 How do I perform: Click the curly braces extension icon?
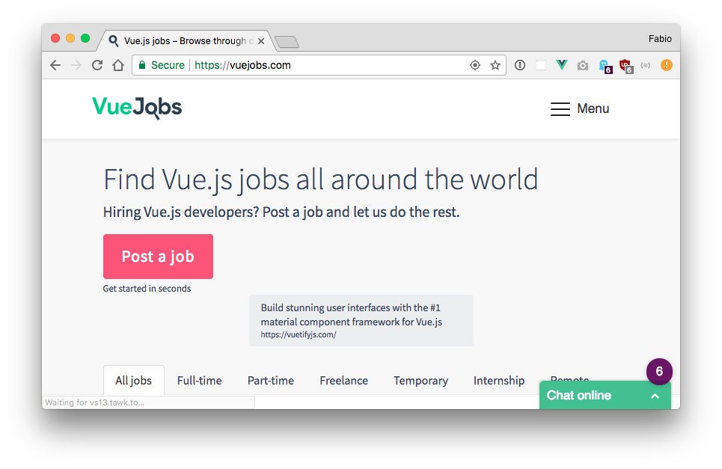(x=646, y=65)
